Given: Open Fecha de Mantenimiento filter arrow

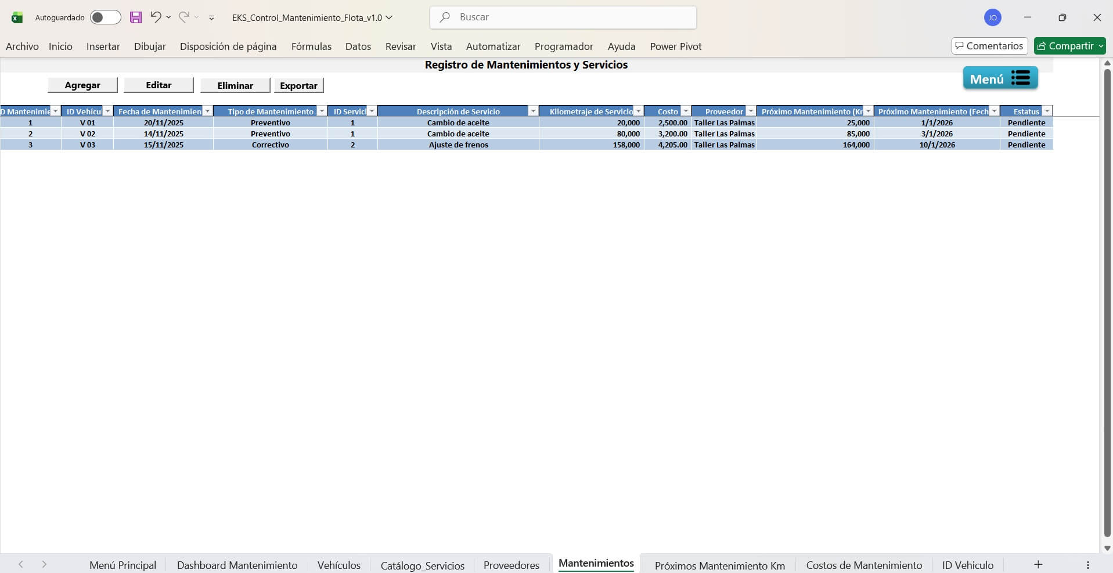Looking at the screenshot, I should click(x=207, y=111).
